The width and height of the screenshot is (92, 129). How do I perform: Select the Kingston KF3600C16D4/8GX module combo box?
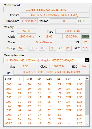coord(46,60)
